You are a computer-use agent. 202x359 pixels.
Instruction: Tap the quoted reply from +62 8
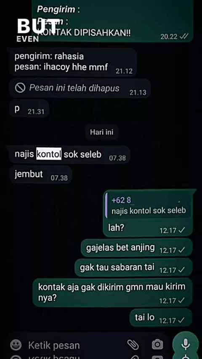point(149,206)
